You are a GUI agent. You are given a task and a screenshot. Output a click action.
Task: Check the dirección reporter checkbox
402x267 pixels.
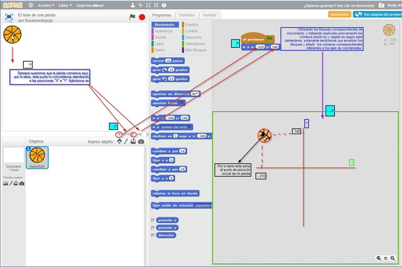pyautogui.click(x=153, y=235)
